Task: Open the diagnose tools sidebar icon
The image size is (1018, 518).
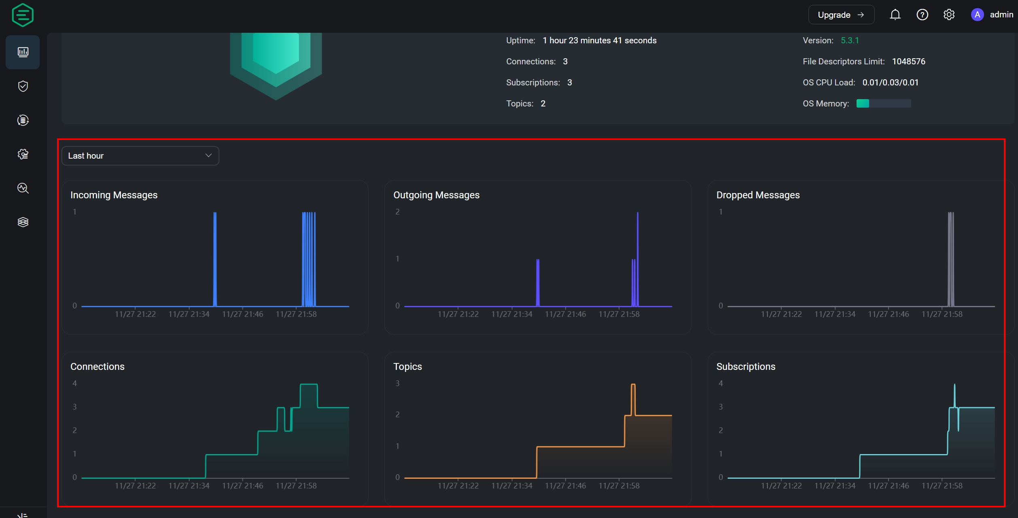Action: (x=23, y=188)
